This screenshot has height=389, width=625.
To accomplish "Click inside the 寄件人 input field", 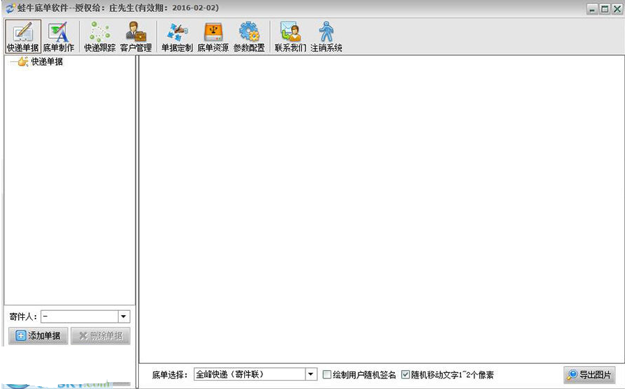I will [x=78, y=316].
